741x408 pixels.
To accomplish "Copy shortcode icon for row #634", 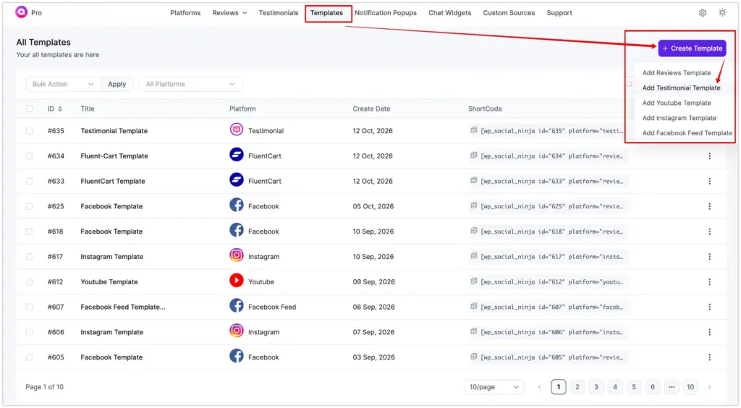I will [473, 155].
